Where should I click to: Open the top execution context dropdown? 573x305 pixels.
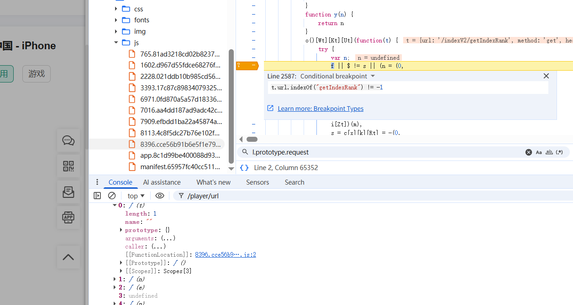coord(136,196)
